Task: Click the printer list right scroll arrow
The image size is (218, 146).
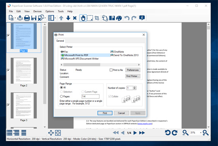Action: (139, 64)
